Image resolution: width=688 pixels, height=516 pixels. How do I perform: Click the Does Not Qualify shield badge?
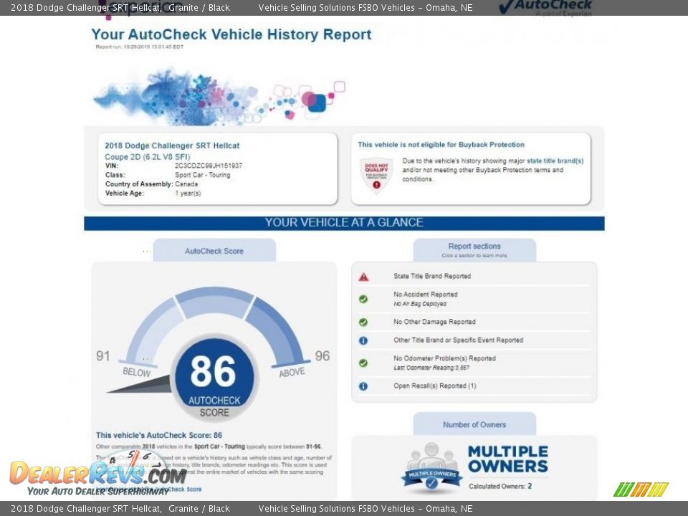click(x=376, y=175)
